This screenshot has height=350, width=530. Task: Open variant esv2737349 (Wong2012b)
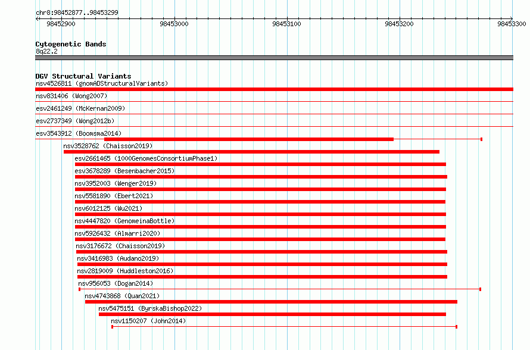[75, 121]
